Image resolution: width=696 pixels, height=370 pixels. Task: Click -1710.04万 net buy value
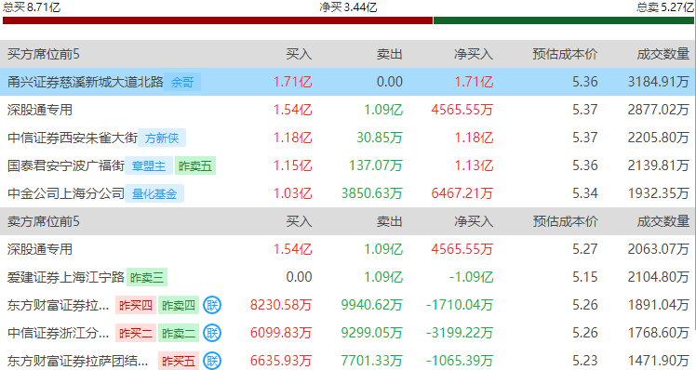click(460, 305)
